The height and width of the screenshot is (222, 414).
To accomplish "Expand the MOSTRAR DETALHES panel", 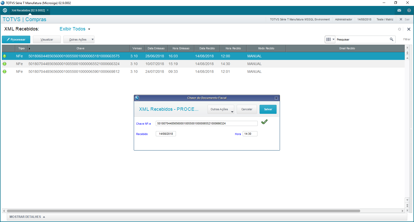I will pyautogui.click(x=27, y=217).
